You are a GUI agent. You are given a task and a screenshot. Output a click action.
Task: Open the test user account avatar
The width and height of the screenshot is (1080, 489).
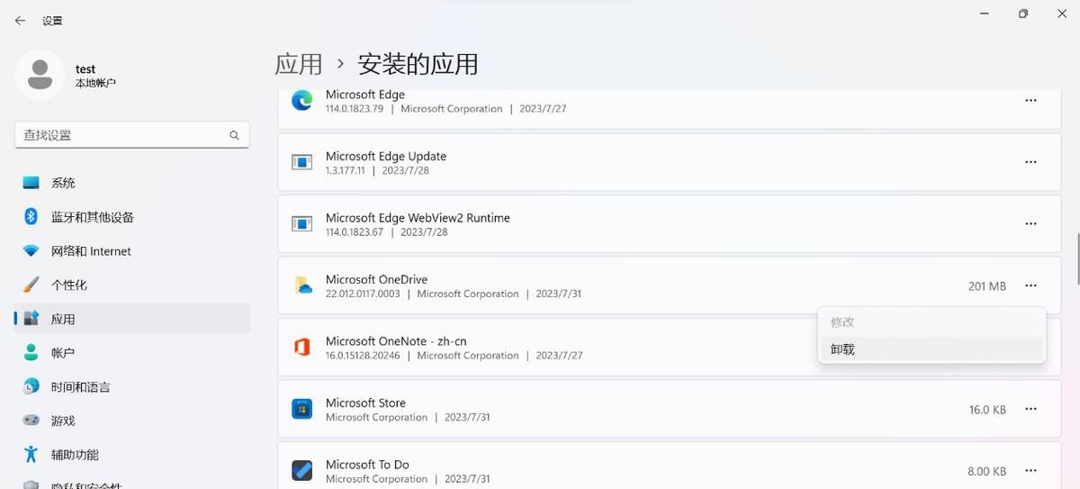[x=40, y=75]
